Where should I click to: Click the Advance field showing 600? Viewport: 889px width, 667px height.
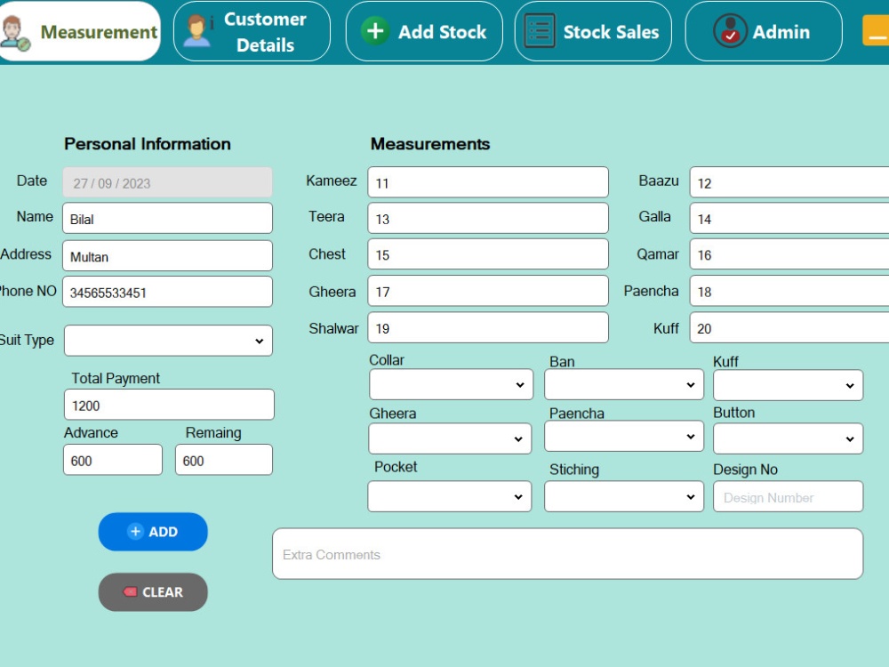(x=113, y=460)
